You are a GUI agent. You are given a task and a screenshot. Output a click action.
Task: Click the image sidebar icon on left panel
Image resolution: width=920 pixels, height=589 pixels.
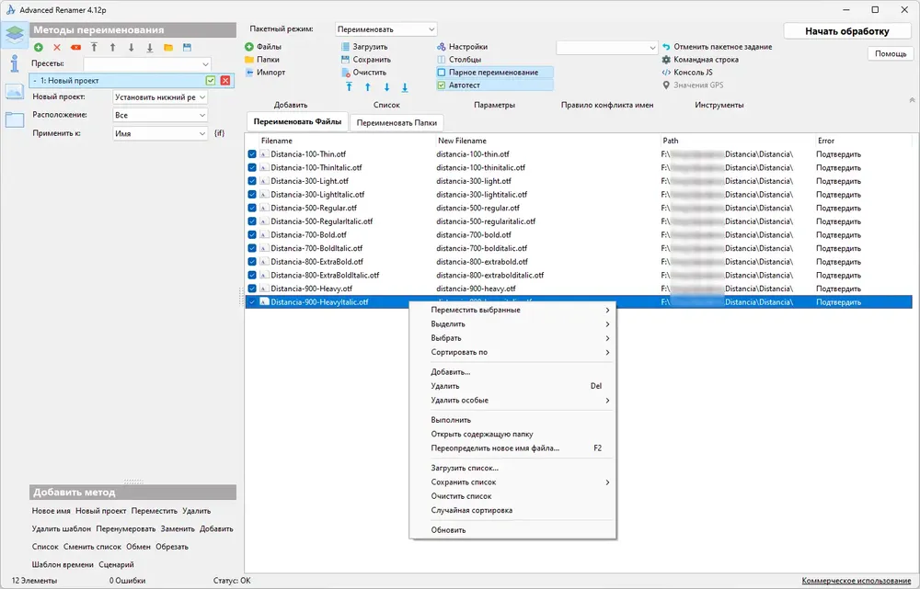point(14,92)
